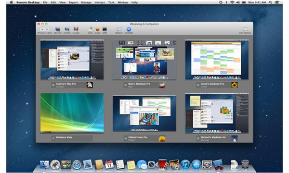Click Blair's lotus flower user picture
Screen dimensions: 289x173
click(162, 85)
